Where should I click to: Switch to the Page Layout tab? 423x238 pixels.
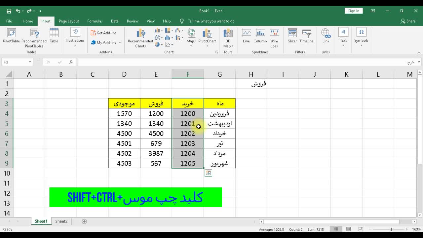[x=69, y=21]
